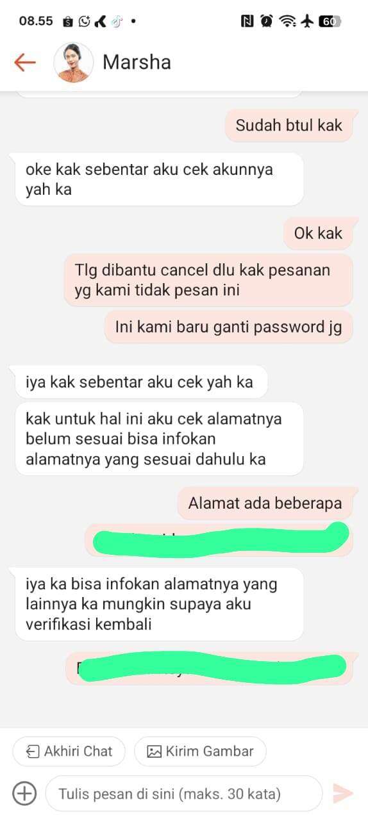The image size is (368, 820).
Task: Tap the TikTok notification icon
Action: pyautogui.click(x=116, y=21)
